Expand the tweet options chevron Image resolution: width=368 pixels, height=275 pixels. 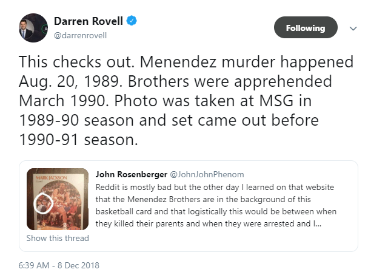coord(353,29)
